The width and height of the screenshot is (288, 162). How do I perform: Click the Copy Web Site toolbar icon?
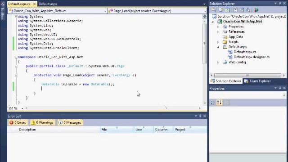(248, 10)
